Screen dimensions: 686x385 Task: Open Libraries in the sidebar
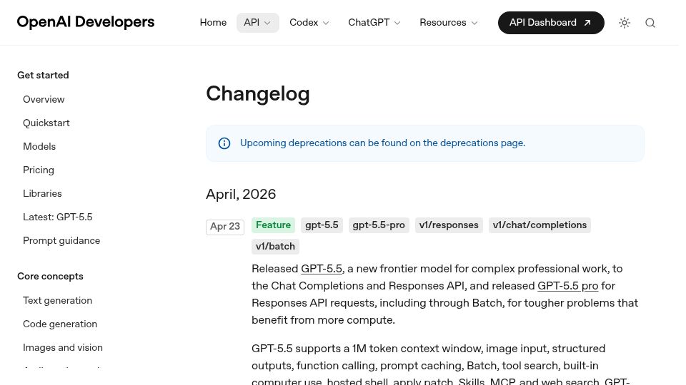[x=42, y=194]
